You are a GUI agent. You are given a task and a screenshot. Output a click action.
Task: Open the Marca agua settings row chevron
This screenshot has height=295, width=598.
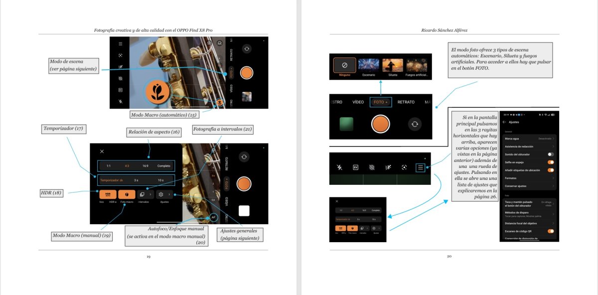[553, 138]
